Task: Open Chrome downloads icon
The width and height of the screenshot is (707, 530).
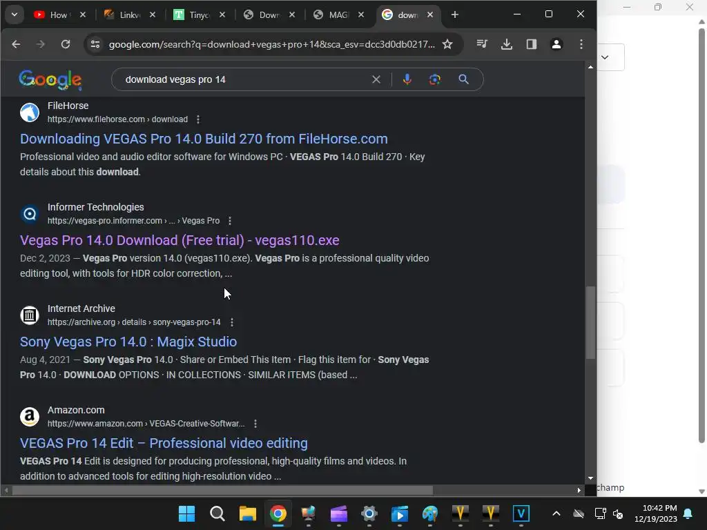Action: coord(507,44)
